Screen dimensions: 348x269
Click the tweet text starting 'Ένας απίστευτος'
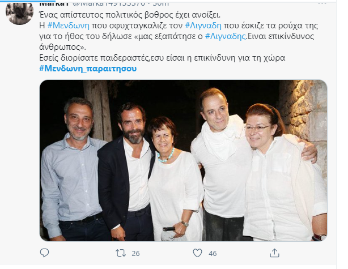[130, 15]
